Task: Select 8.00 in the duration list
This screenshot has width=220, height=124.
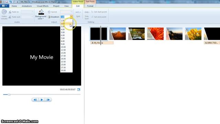Action: pyautogui.click(x=66, y=41)
